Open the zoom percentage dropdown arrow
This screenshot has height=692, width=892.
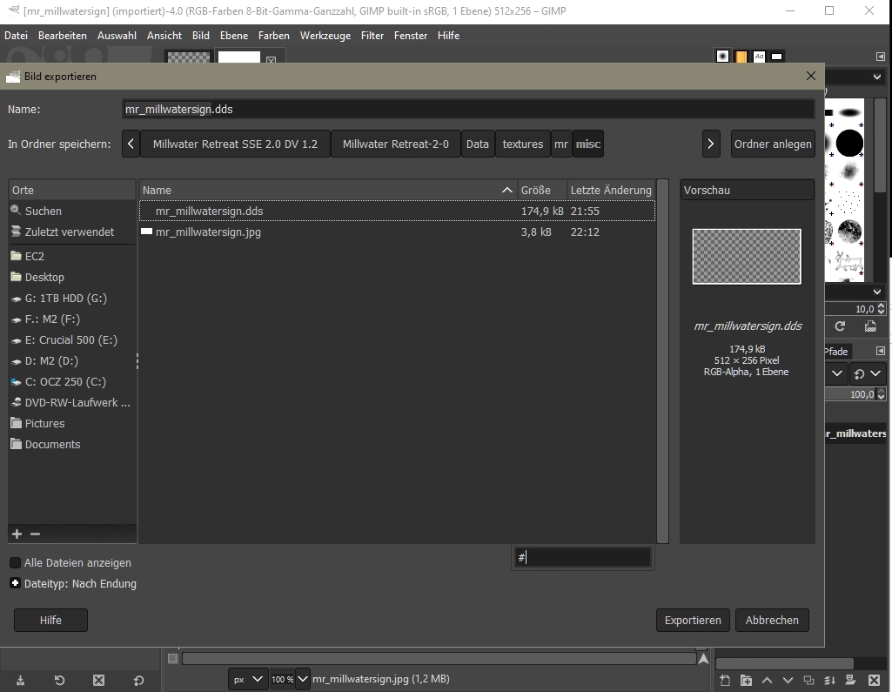coord(303,679)
